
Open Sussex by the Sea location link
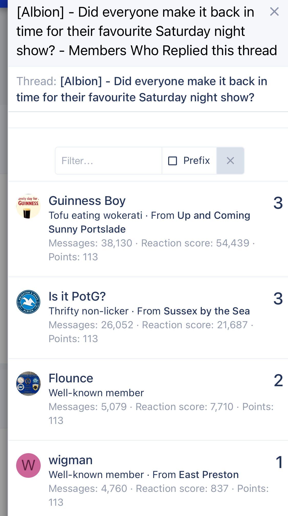point(207,311)
